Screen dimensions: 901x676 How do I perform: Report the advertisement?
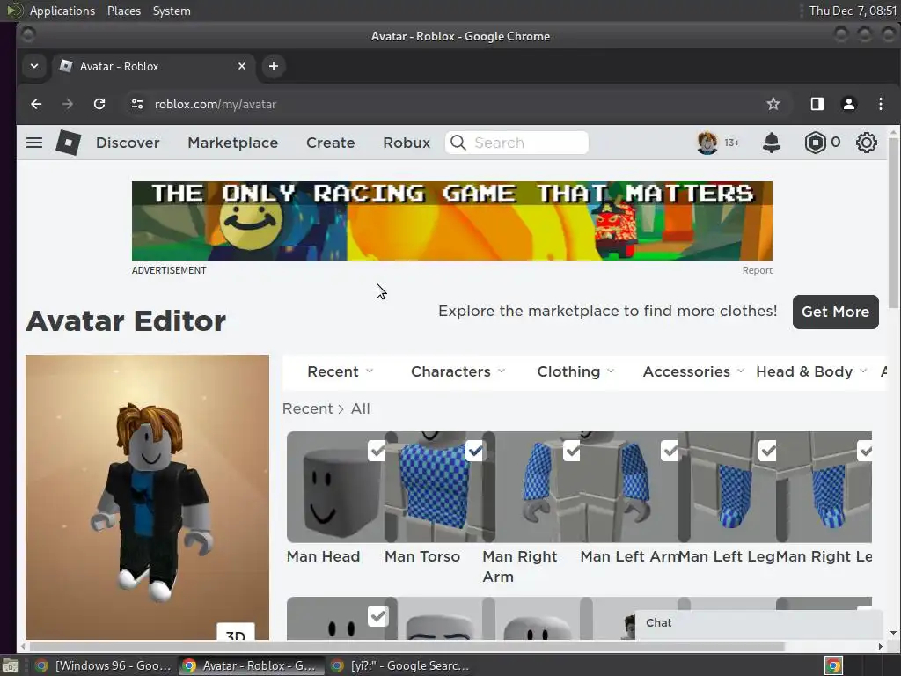(x=757, y=270)
